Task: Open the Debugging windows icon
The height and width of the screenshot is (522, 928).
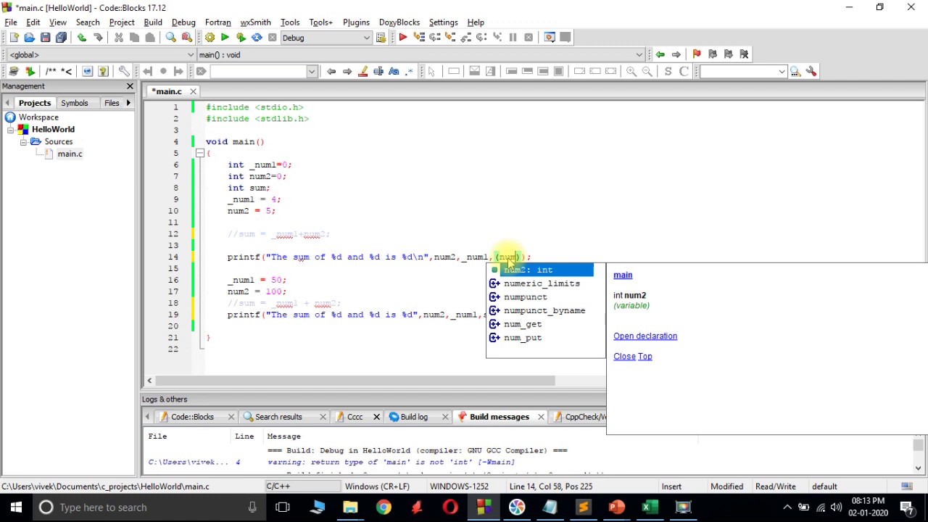Action: point(550,38)
